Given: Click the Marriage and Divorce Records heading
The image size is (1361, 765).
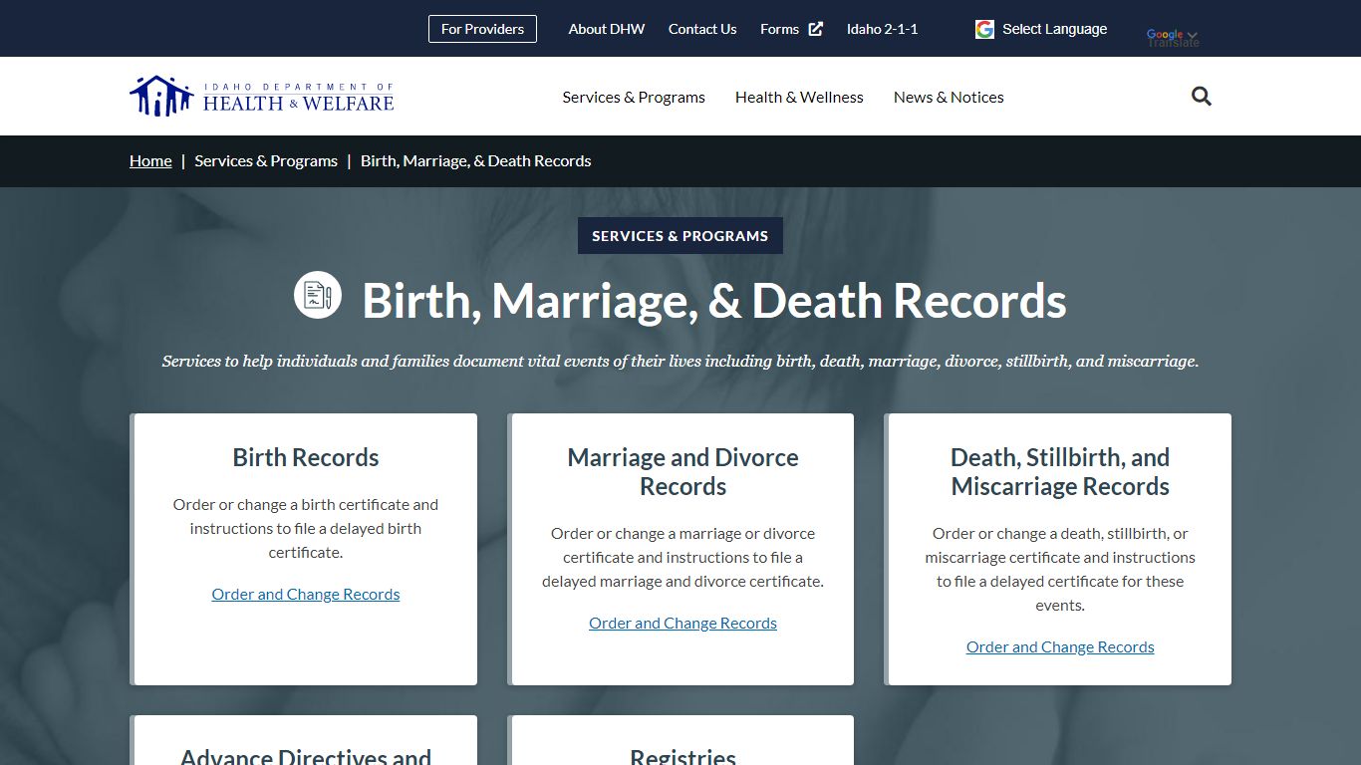Looking at the screenshot, I should pyautogui.click(x=682, y=472).
